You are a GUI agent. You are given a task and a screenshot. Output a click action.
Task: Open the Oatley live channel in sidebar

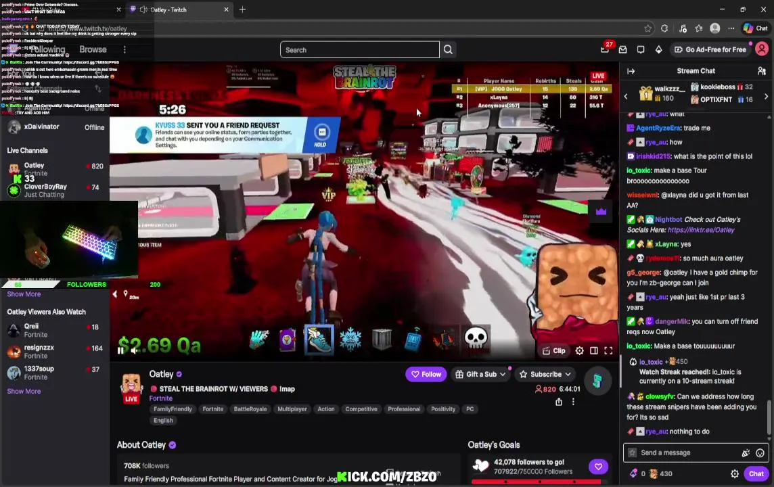[x=55, y=168]
